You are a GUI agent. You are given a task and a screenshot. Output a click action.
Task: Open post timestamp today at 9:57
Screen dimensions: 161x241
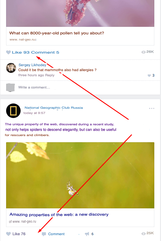34,113
